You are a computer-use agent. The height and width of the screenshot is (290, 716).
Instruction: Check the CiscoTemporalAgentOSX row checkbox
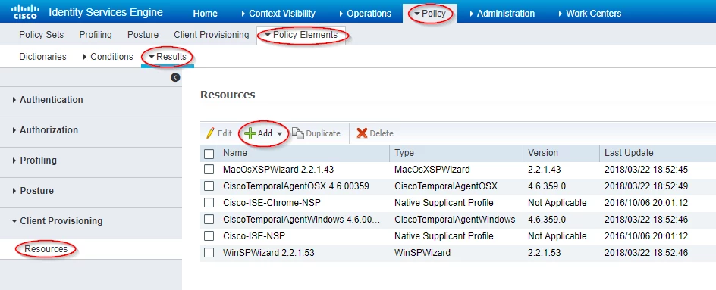[209, 186]
